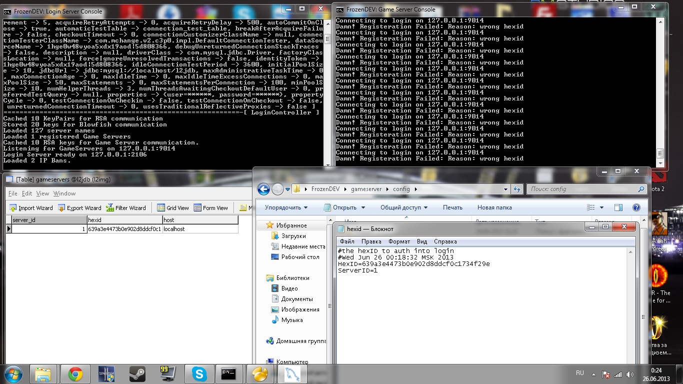
Task: Click the Export Wizard toolbar button
Action: [79, 208]
